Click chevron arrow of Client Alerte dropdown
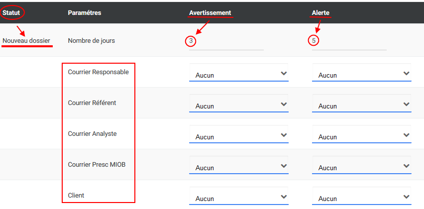The height and width of the screenshot is (209, 424). click(x=406, y=197)
